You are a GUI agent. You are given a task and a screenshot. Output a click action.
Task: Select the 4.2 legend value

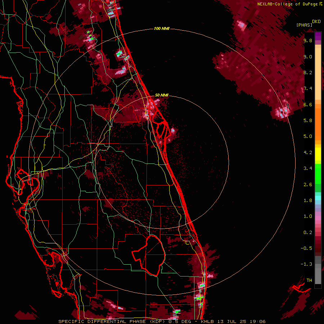tap(308, 153)
